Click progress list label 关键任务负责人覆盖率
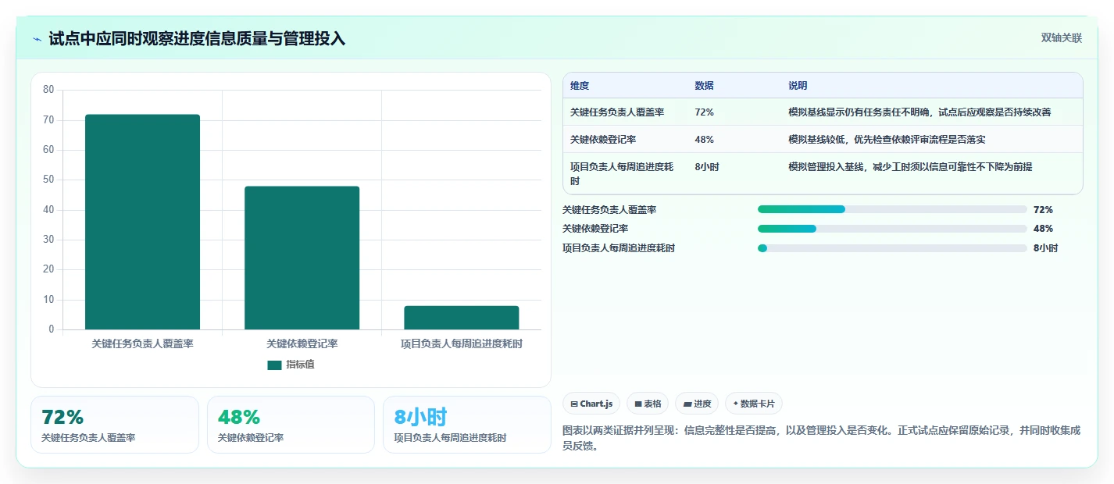Screen dimensions: 1114x484 click(x=609, y=209)
